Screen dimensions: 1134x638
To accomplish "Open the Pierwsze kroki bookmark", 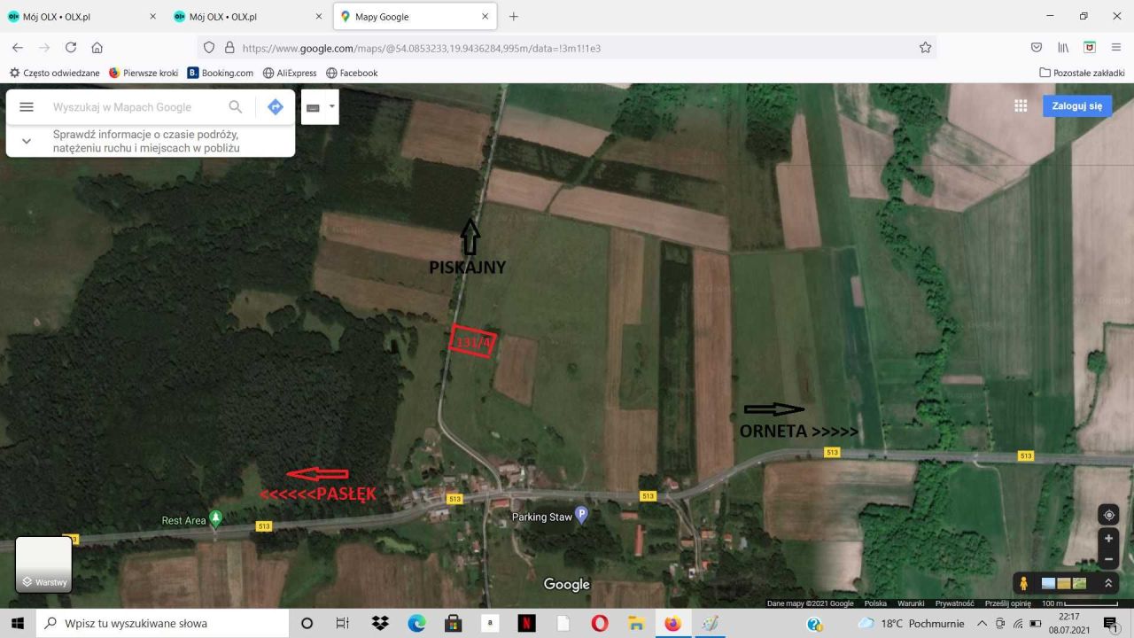I will tap(144, 73).
